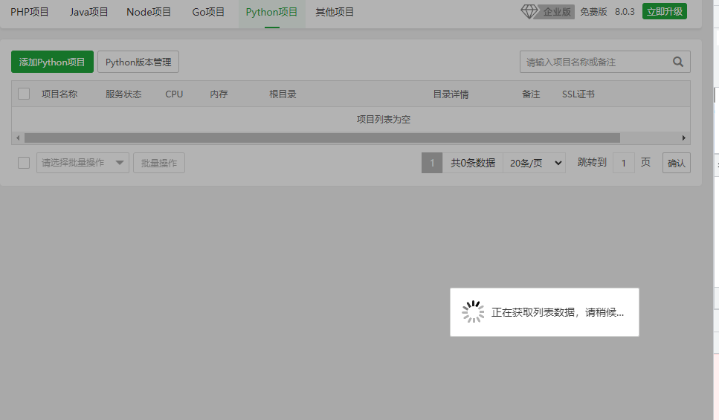
Task: Click the 项目名称 column header
Action: tap(59, 94)
